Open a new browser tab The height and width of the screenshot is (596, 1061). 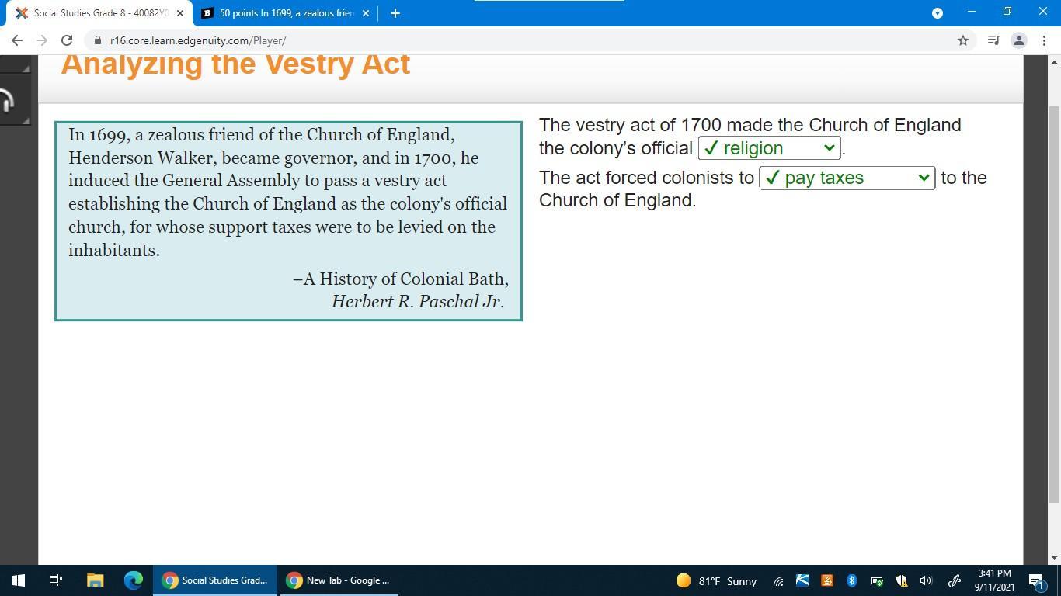(x=395, y=12)
